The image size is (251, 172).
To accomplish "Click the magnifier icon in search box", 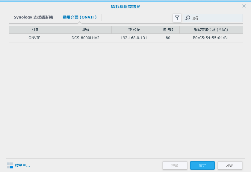I will [x=188, y=18].
